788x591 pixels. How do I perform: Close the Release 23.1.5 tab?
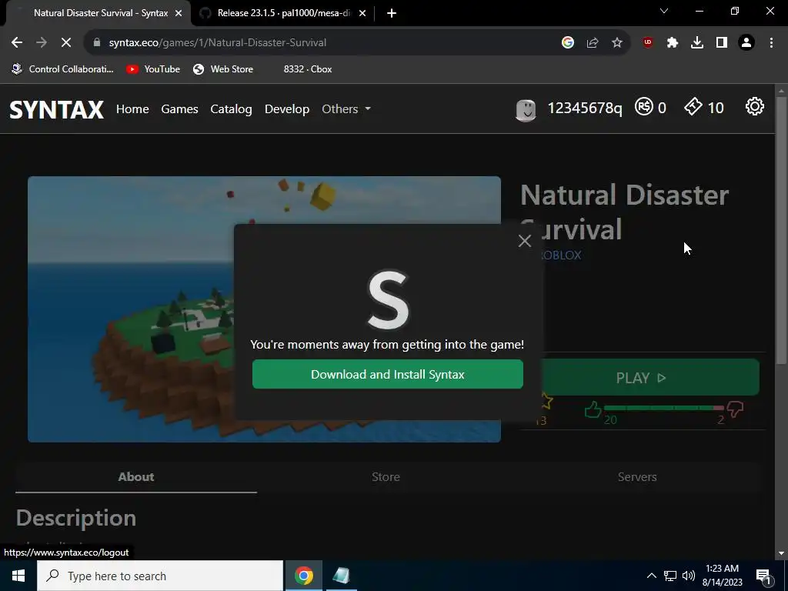[x=362, y=13]
